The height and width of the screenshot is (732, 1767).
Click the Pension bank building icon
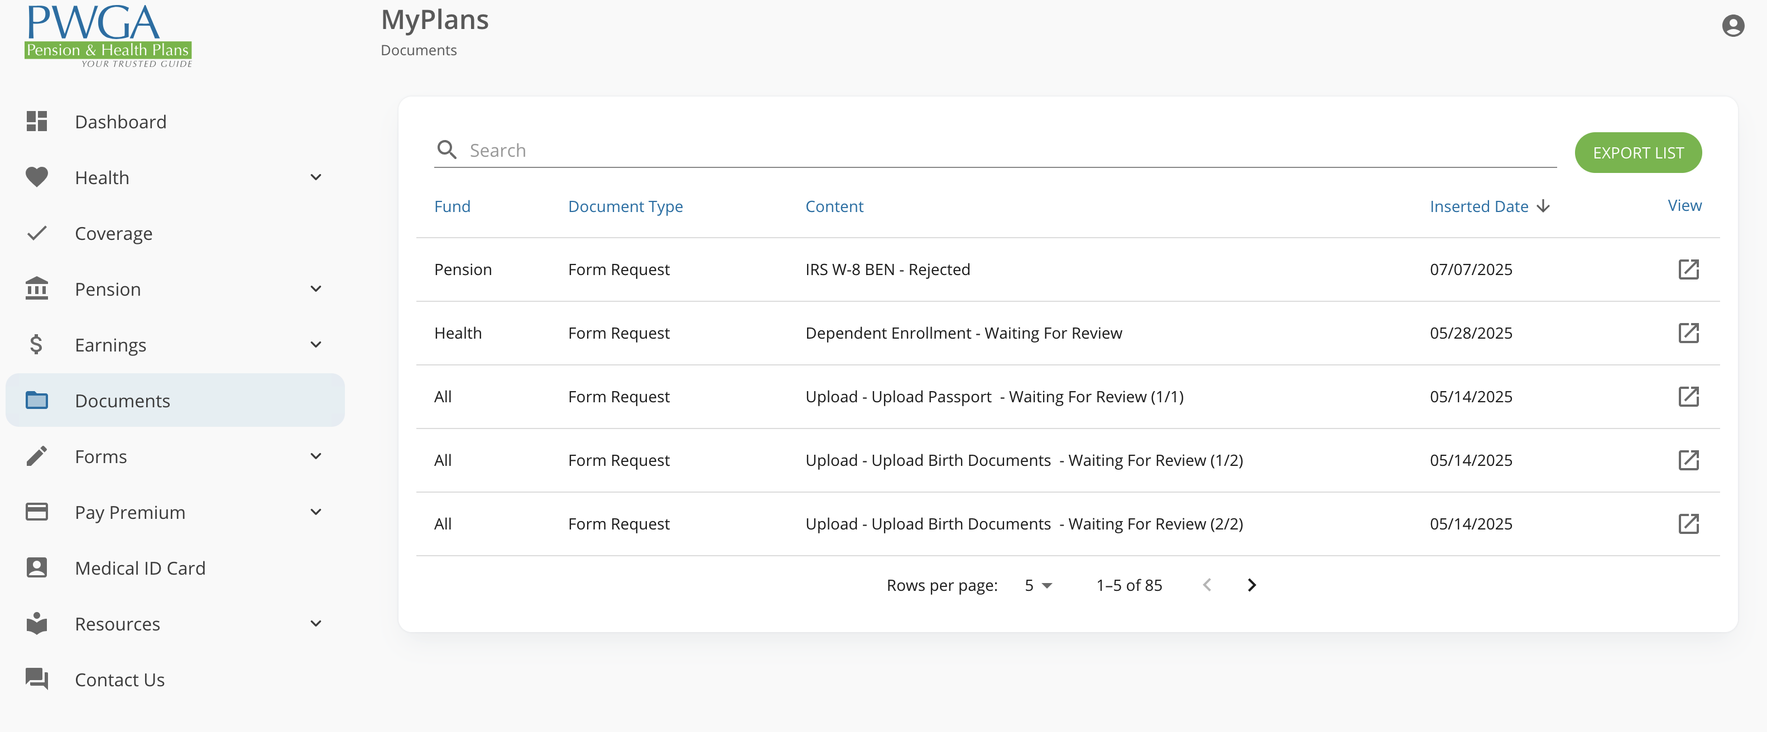[36, 288]
